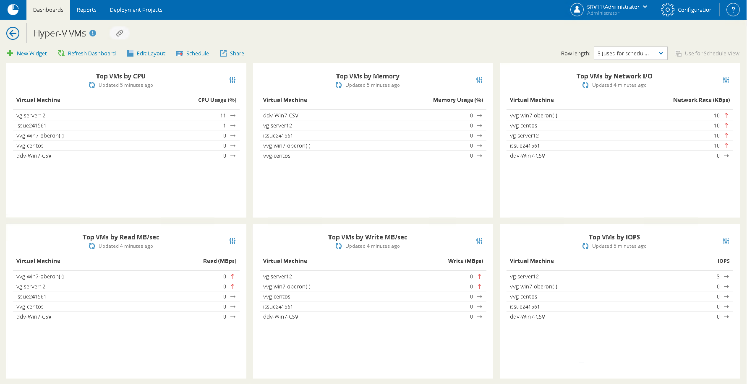Click the Top VMs by IOPS widget title
Image resolution: width=747 pixels, height=384 pixels.
tap(614, 237)
